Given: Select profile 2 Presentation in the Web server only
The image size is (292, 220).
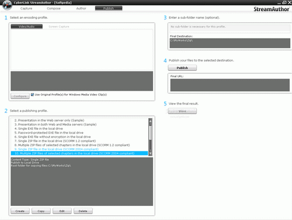Looking at the screenshot, I should [x=79, y=121].
